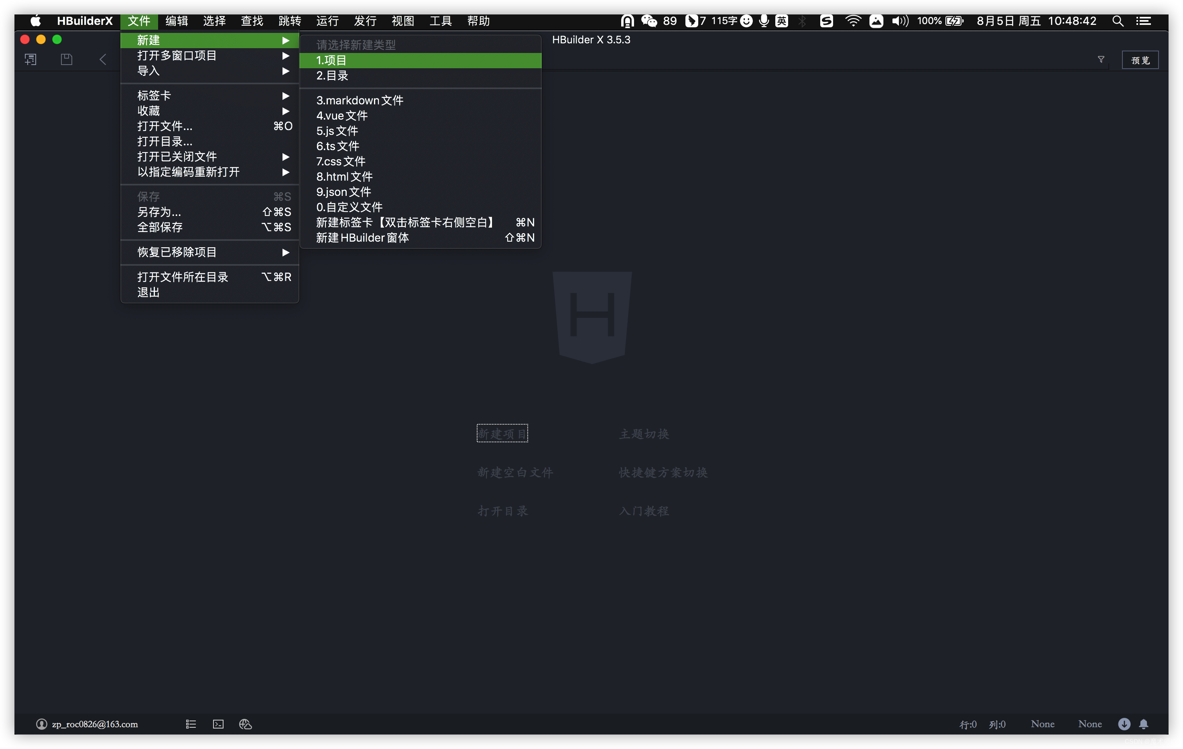Screen dimensions: 1183x749
Task: Open the notification bell icon
Action: pos(1144,724)
